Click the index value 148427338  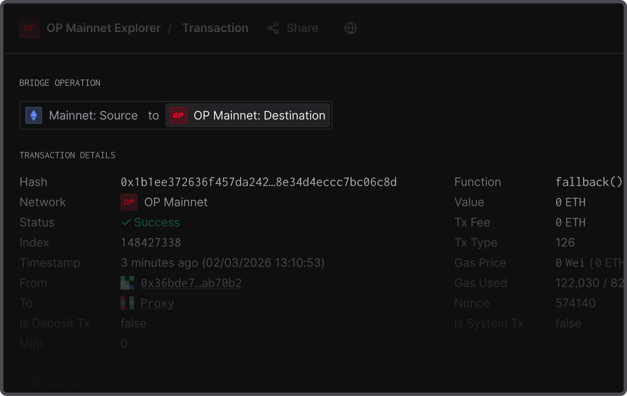tap(151, 242)
